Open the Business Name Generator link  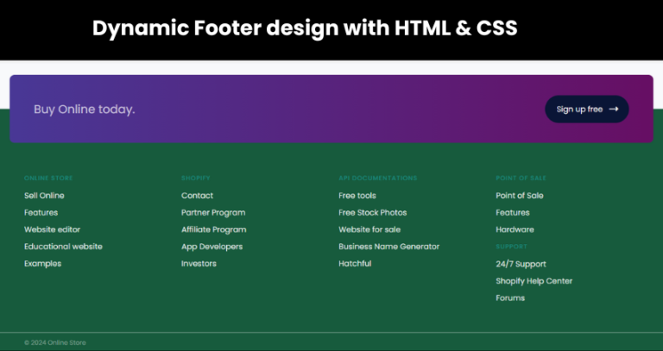click(389, 247)
